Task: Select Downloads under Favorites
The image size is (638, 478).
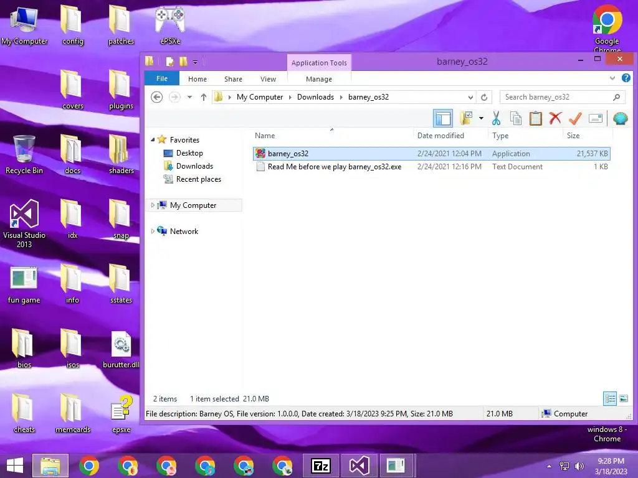Action: 194,166
